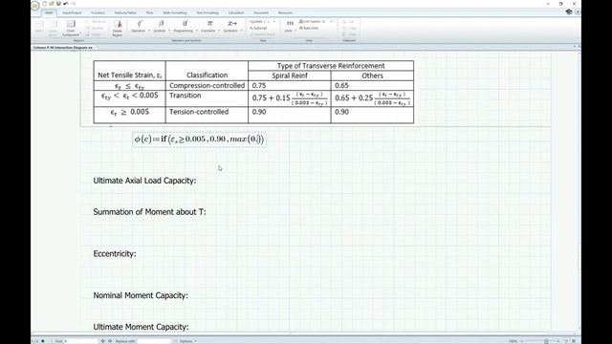Switch to the Plots ribbon tab
The width and height of the screenshot is (612, 344).
pos(149,12)
